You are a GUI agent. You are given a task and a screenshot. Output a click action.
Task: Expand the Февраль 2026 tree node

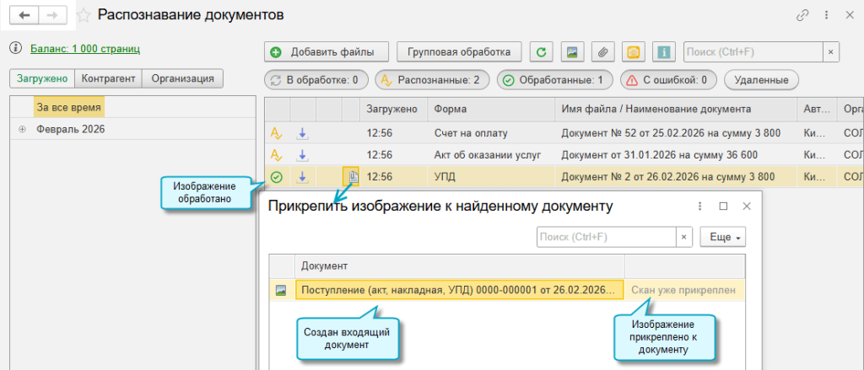(21, 130)
